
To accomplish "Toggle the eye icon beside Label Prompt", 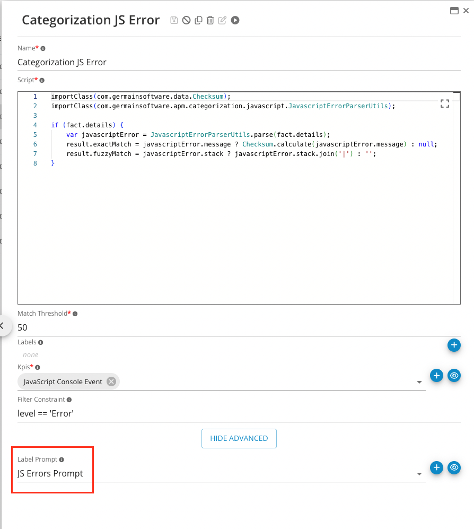I will tap(454, 467).
